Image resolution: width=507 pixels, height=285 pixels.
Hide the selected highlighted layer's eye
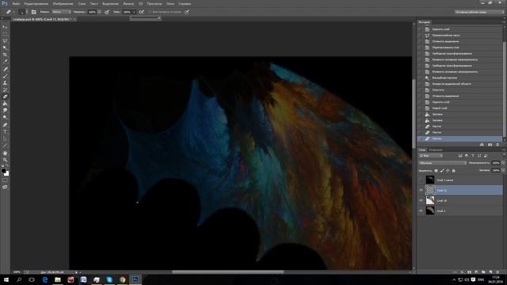tap(421, 190)
